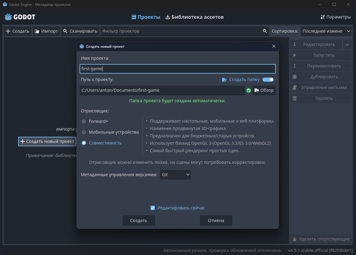The width and height of the screenshot is (356, 255).
Task: Toggle the Создать папку switch off
Action: [x=268, y=80]
